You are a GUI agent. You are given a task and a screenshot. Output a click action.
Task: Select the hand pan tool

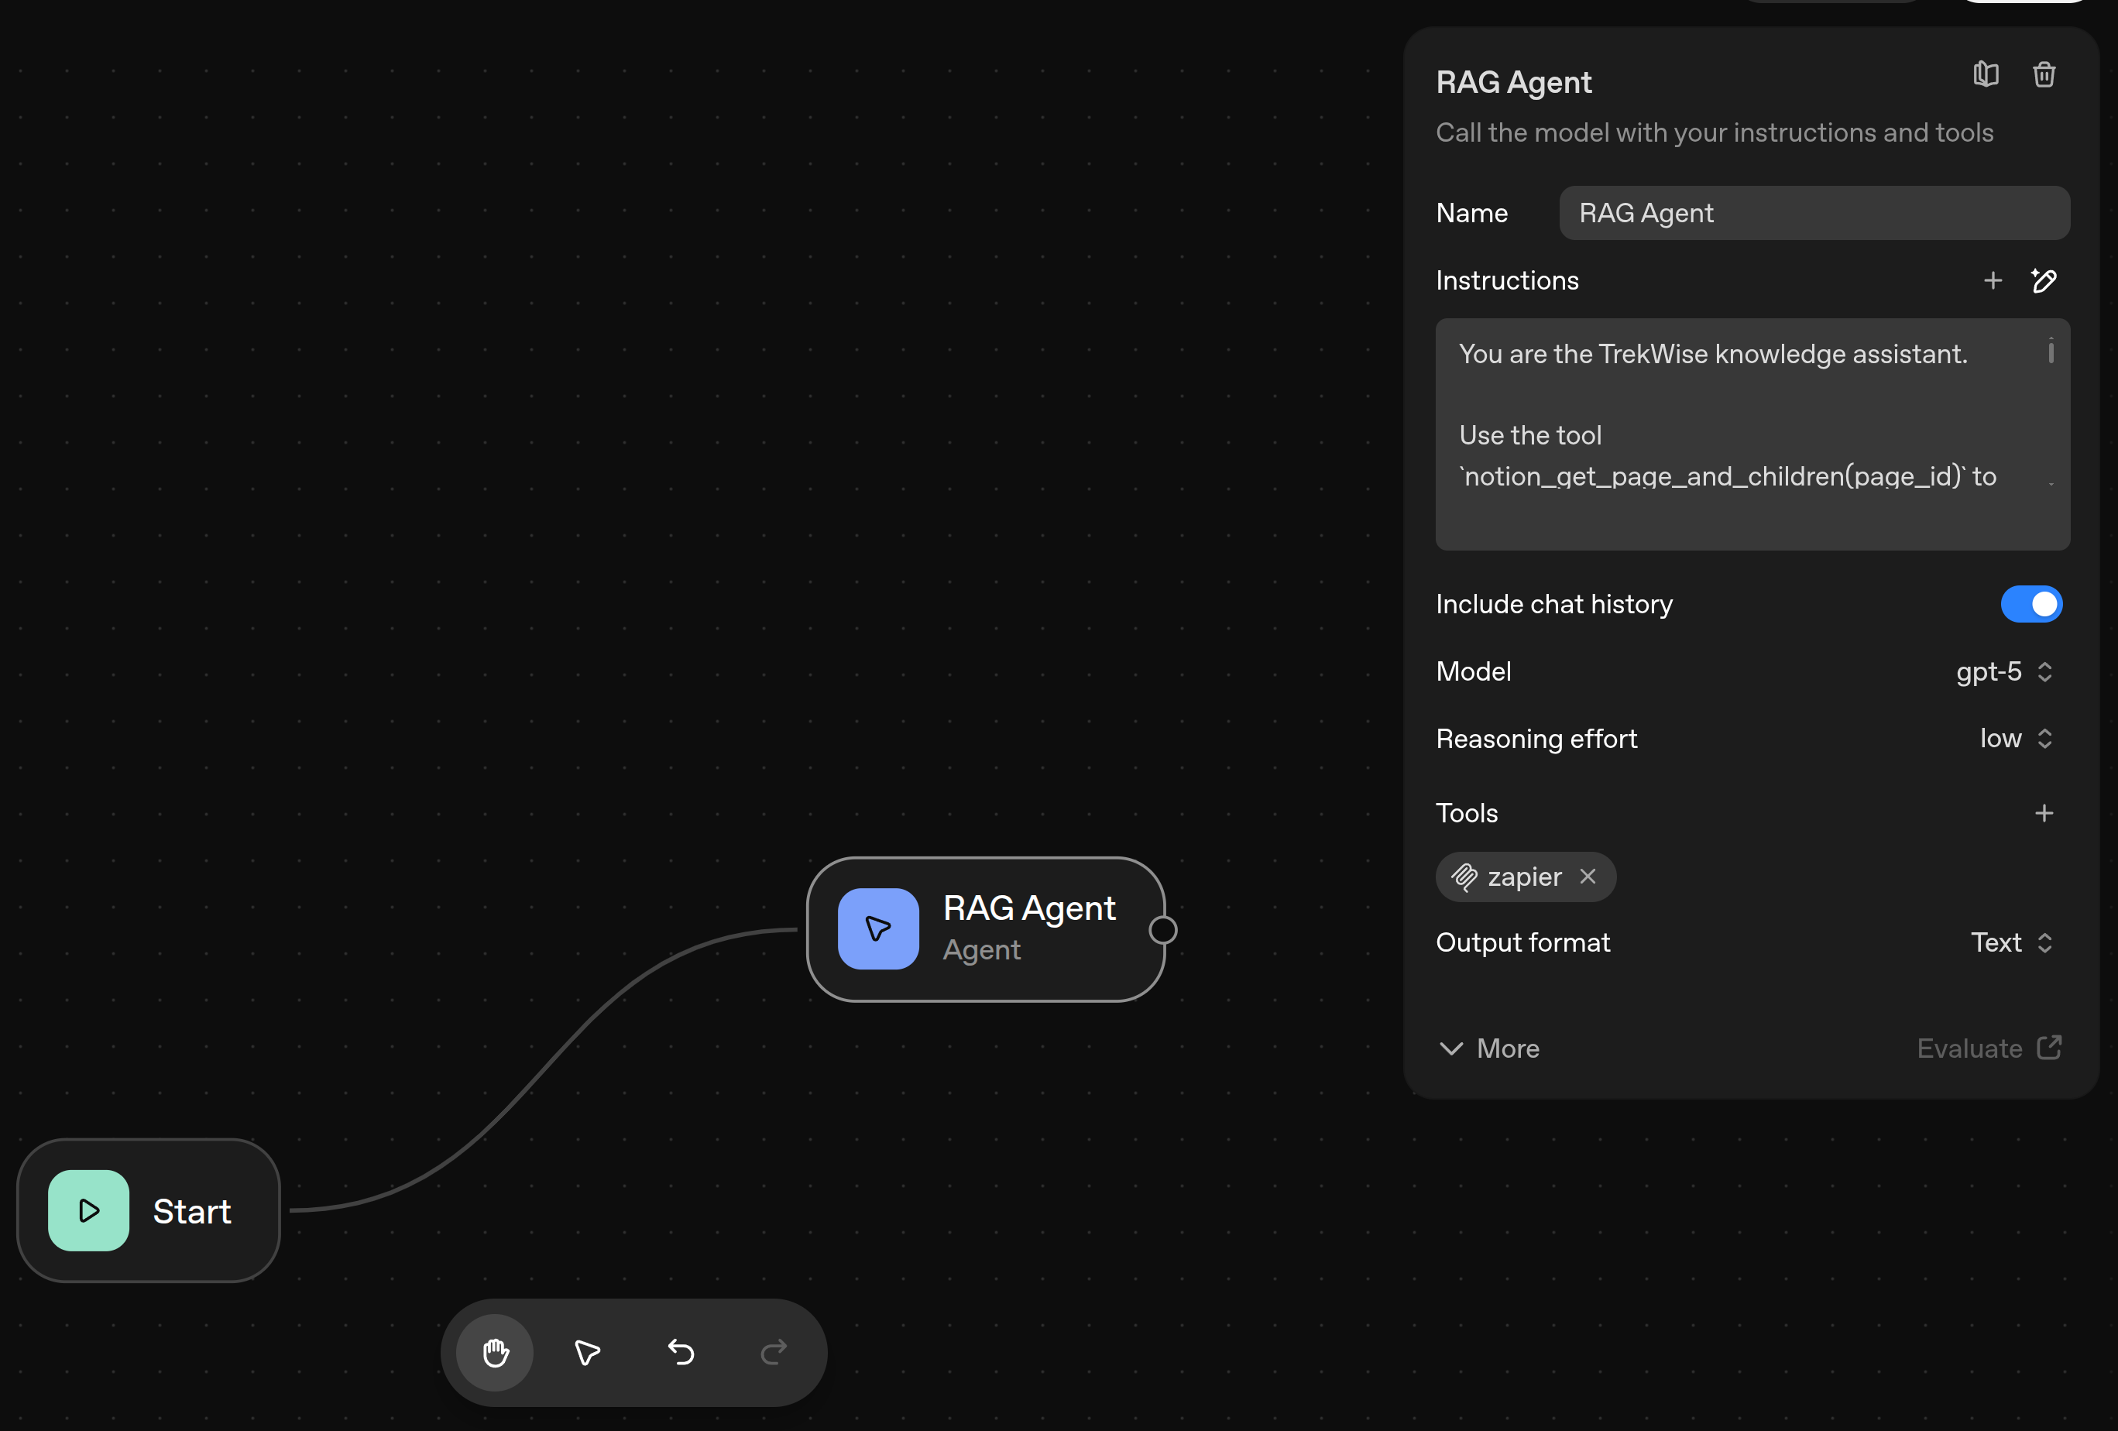(495, 1353)
